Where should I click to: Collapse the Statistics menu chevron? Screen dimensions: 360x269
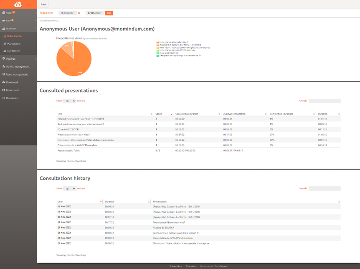[x=35, y=29]
